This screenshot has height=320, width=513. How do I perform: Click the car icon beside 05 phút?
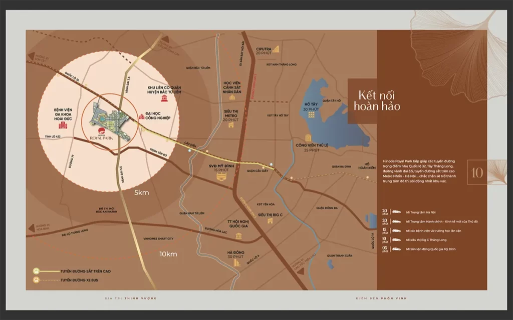[x=396, y=248]
